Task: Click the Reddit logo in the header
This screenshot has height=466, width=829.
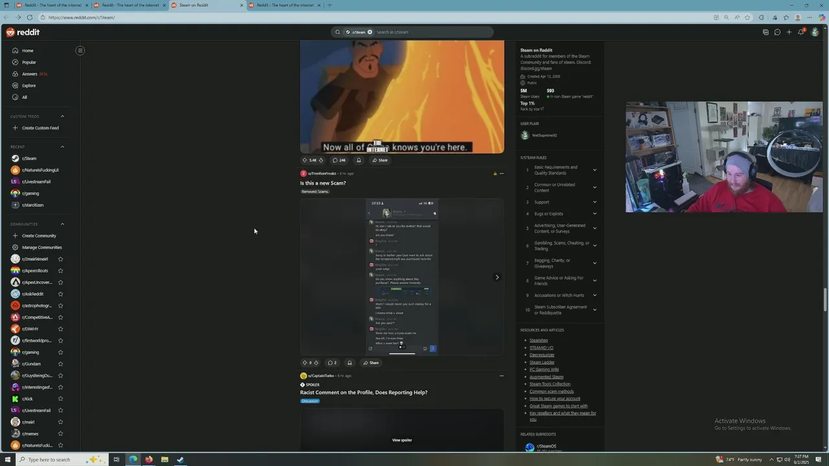Action: coord(23,32)
